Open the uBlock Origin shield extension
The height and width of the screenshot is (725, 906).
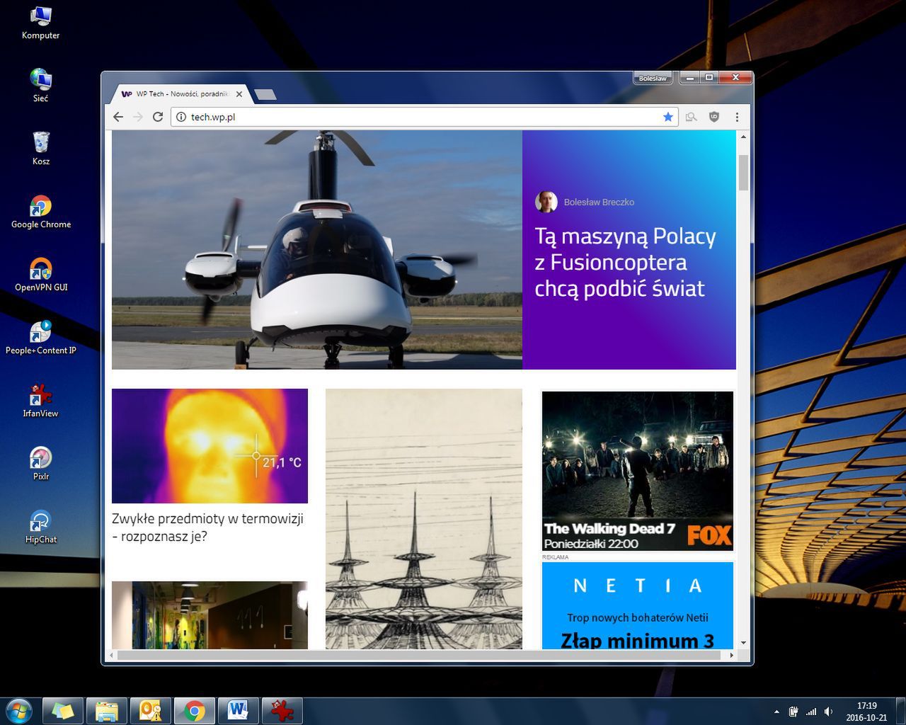tap(714, 117)
